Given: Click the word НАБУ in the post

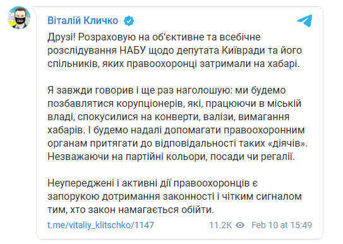Looking at the screenshot, I should click(x=133, y=51).
